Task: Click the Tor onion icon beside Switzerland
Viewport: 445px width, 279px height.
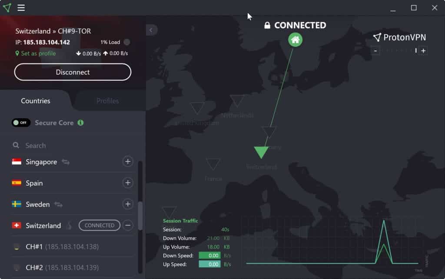Action: pos(69,225)
